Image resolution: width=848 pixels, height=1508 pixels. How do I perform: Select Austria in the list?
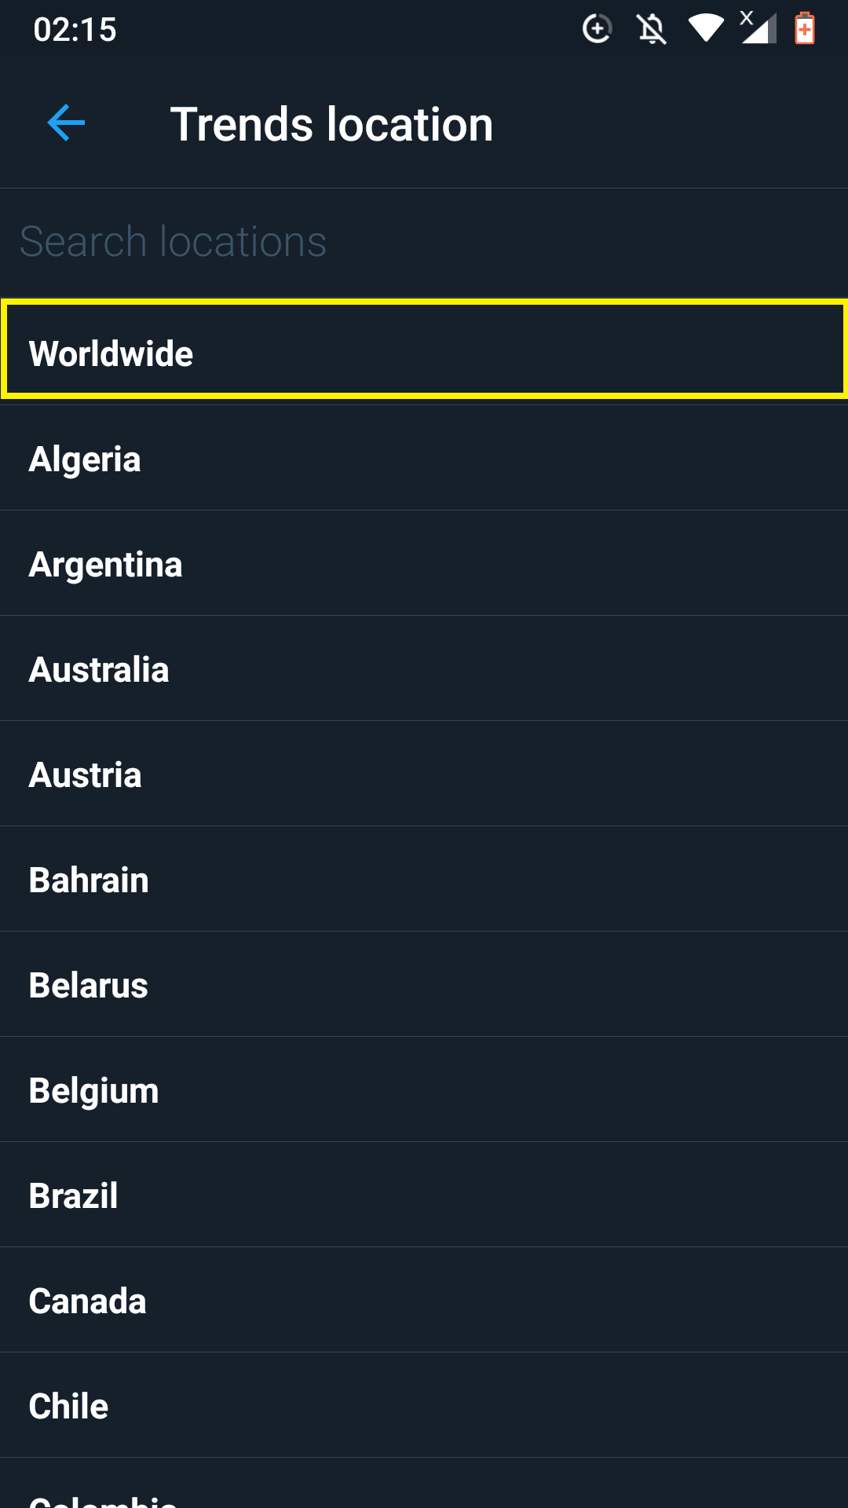424,774
